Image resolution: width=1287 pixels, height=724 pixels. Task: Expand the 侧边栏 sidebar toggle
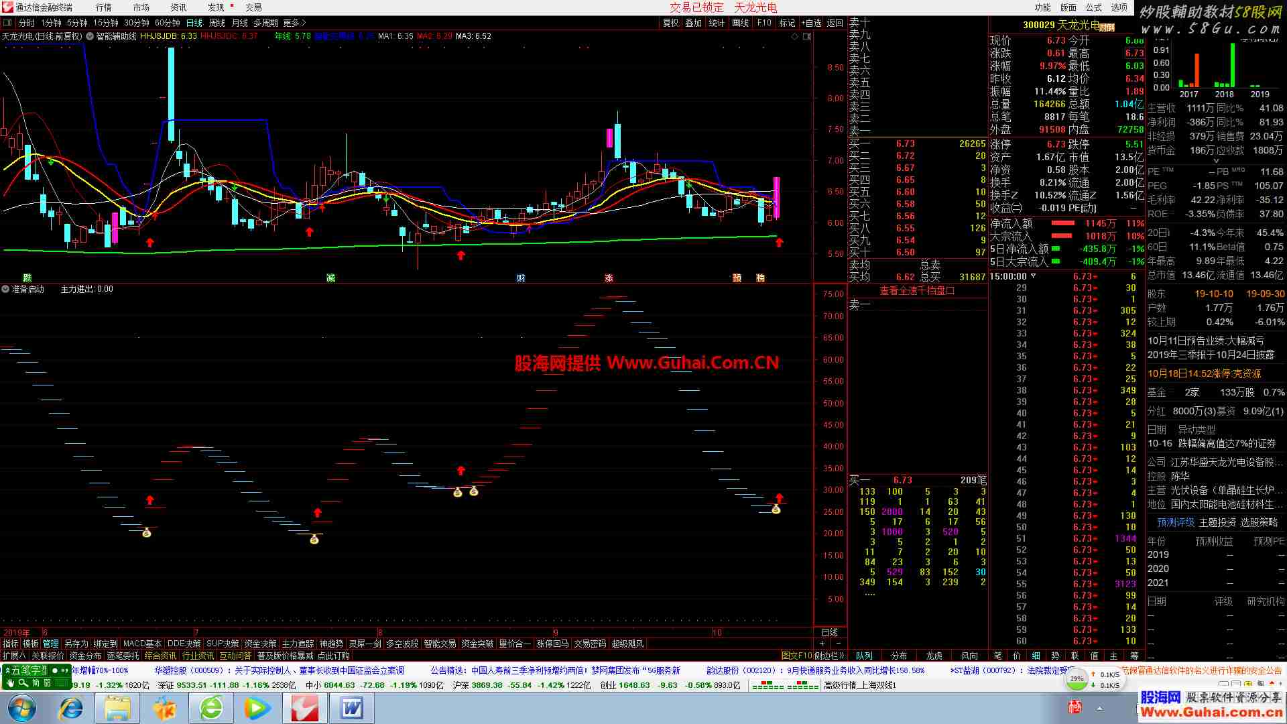coord(830,656)
